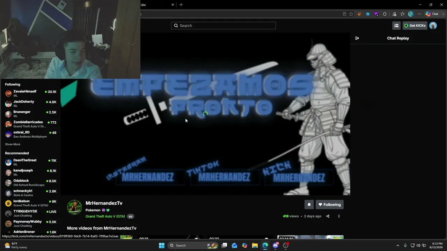Open the Favorites list icon
Screen dimensions: 447x251
[403, 14]
